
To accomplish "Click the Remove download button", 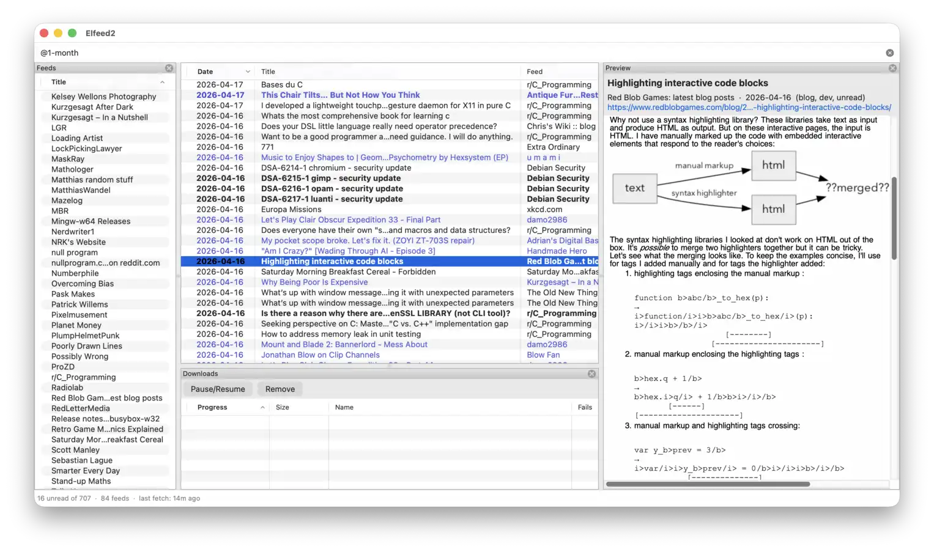I will click(280, 389).
